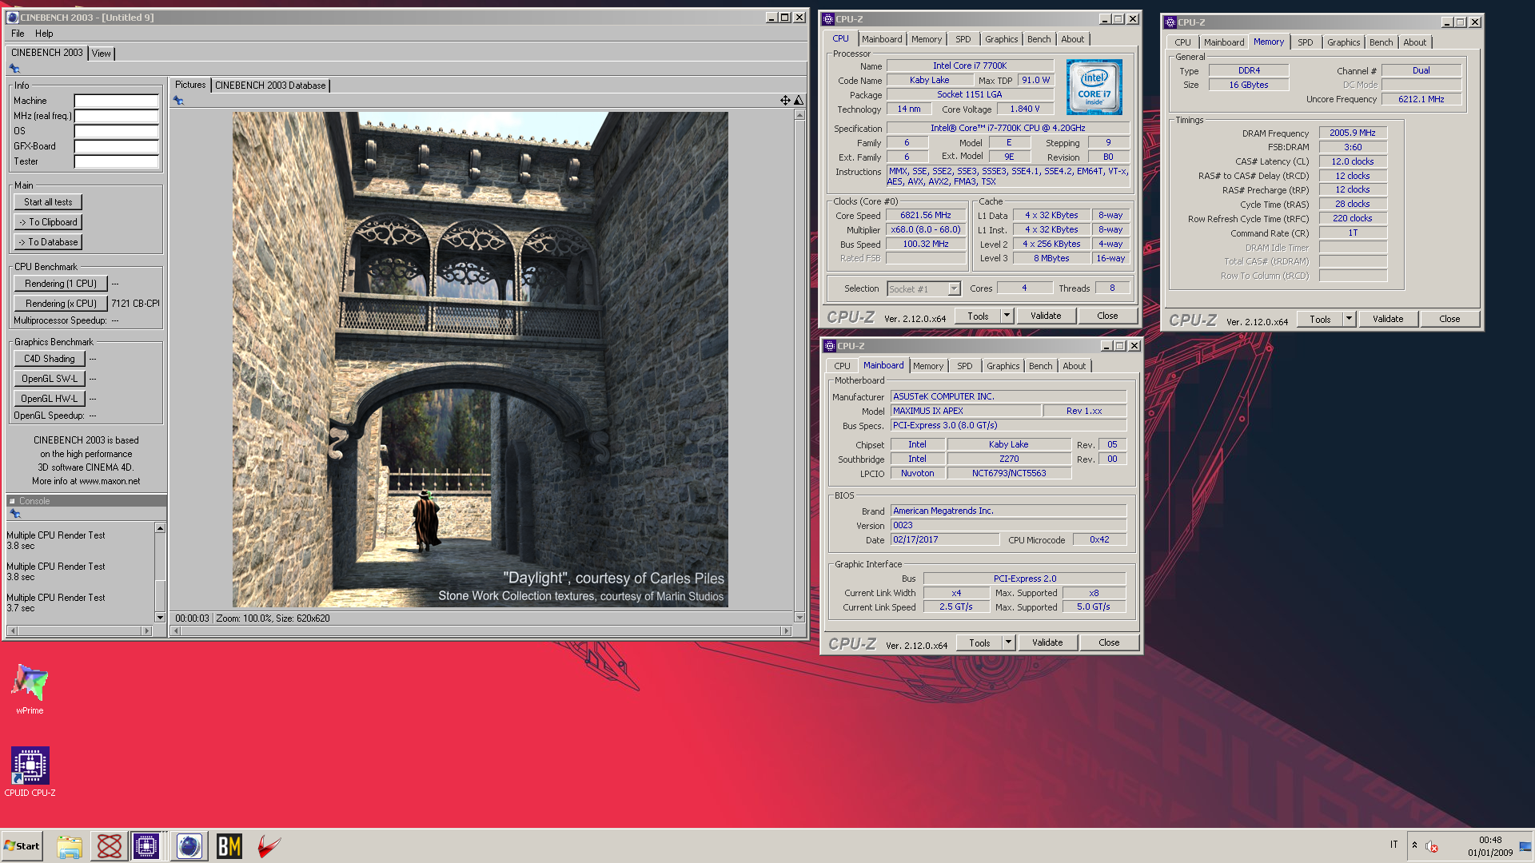Click picture panel horizontal scrollbar right arrow

pos(787,631)
